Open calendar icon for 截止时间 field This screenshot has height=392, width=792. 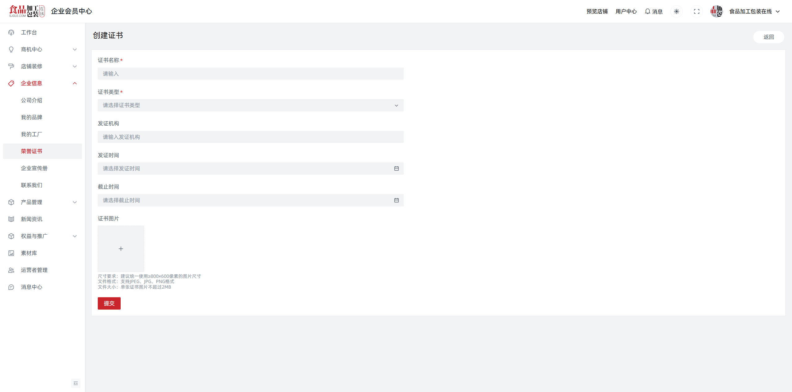coord(396,200)
